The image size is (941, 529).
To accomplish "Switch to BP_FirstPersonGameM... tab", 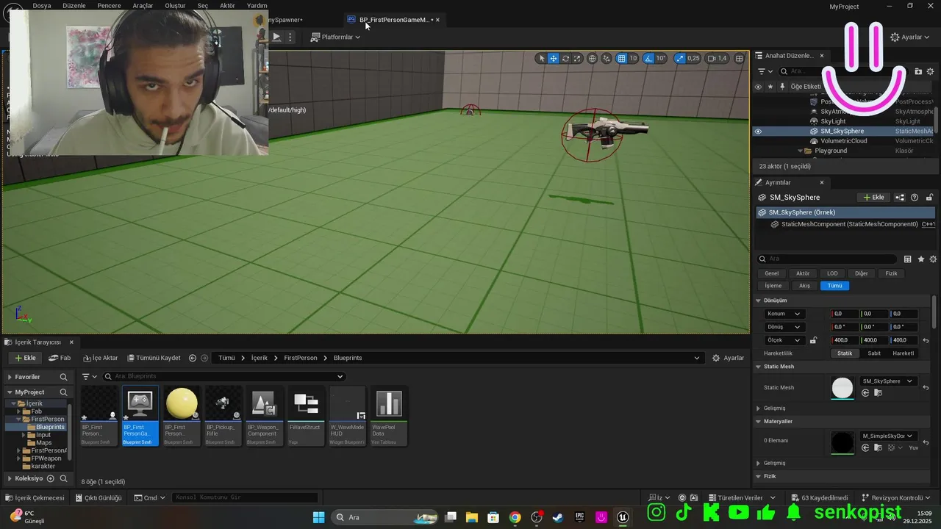I will click(x=393, y=20).
